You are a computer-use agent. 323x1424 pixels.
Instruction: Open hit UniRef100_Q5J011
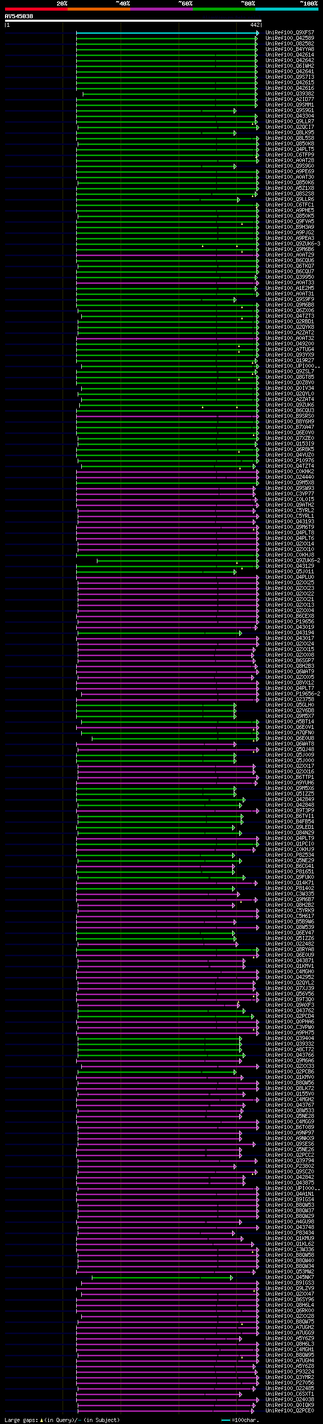point(290,572)
